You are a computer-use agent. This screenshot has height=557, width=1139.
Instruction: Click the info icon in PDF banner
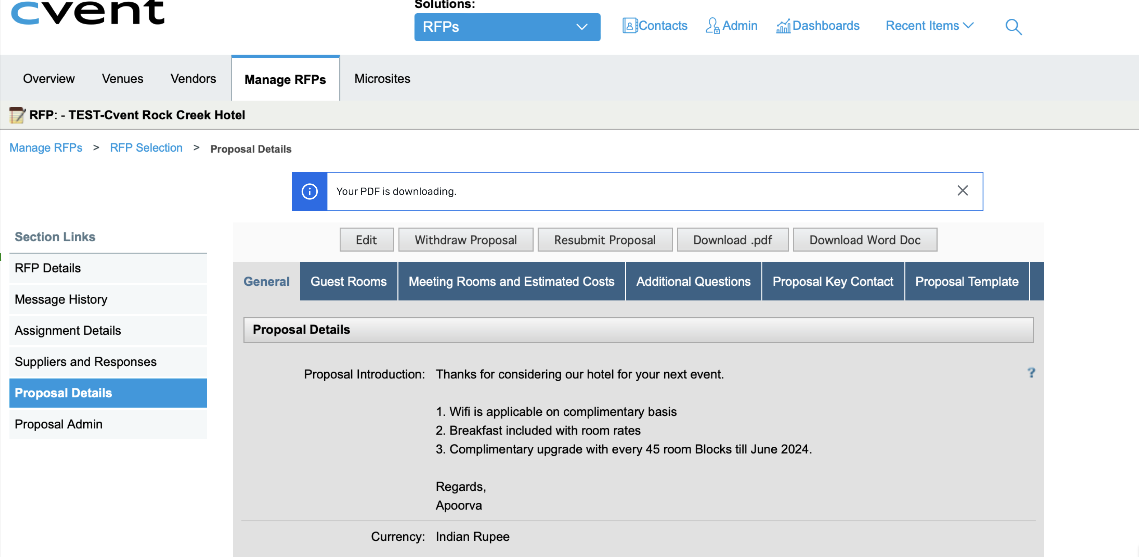[310, 192]
